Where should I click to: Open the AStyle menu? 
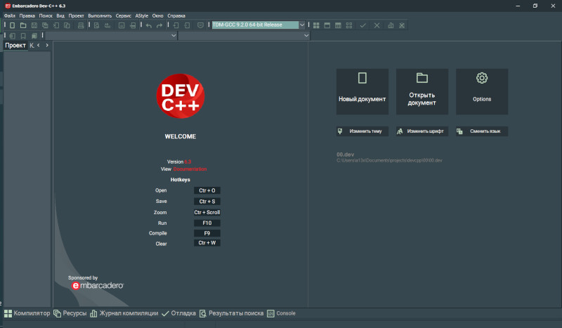142,15
